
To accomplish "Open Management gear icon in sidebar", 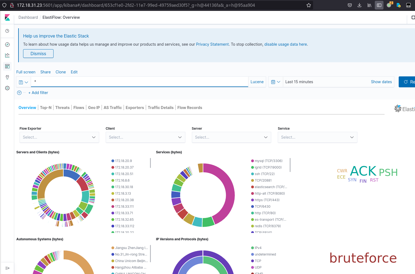I will (x=7, y=88).
